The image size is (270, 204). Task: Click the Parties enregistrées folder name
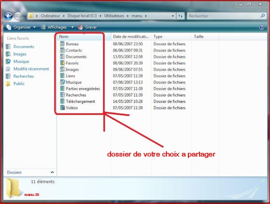tap(83, 88)
